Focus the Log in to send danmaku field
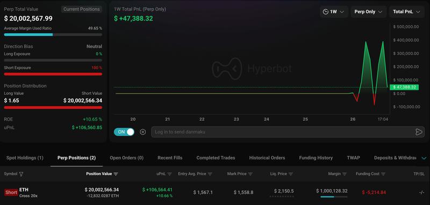Image resolution: width=430 pixels, height=205 pixels. (287, 132)
